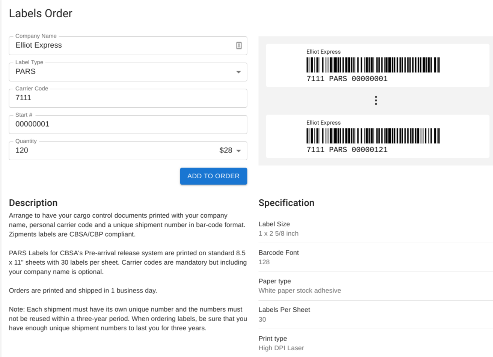Click the $28 price text

(226, 150)
